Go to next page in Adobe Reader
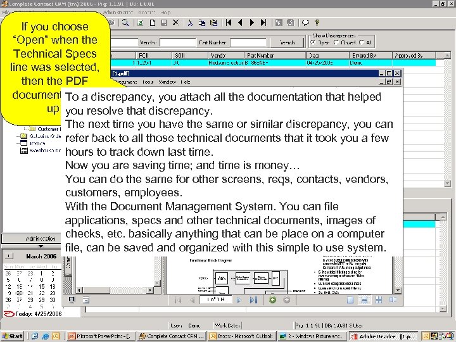This screenshot has width=456, height=342. click(239, 300)
